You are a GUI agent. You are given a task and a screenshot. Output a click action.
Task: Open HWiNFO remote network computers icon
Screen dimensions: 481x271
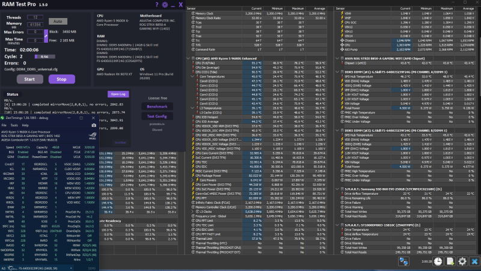click(x=403, y=261)
